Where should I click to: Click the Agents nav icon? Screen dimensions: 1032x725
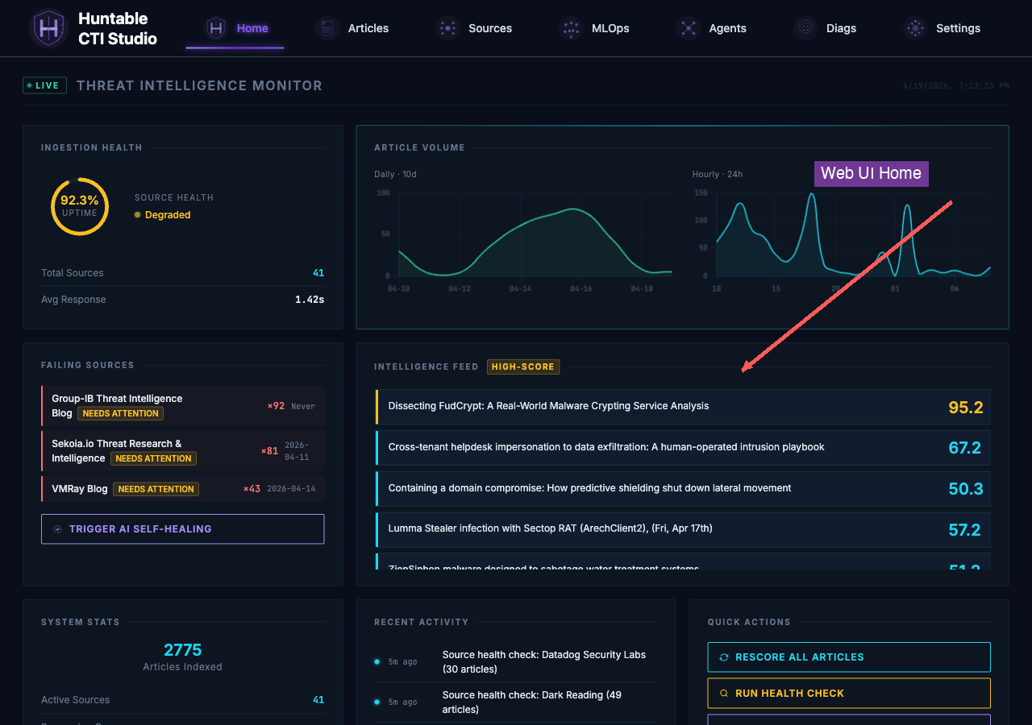(689, 28)
